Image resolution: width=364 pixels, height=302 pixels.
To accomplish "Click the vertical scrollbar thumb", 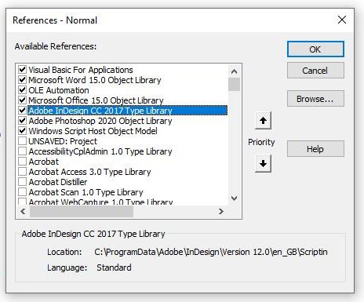I will (x=234, y=84).
